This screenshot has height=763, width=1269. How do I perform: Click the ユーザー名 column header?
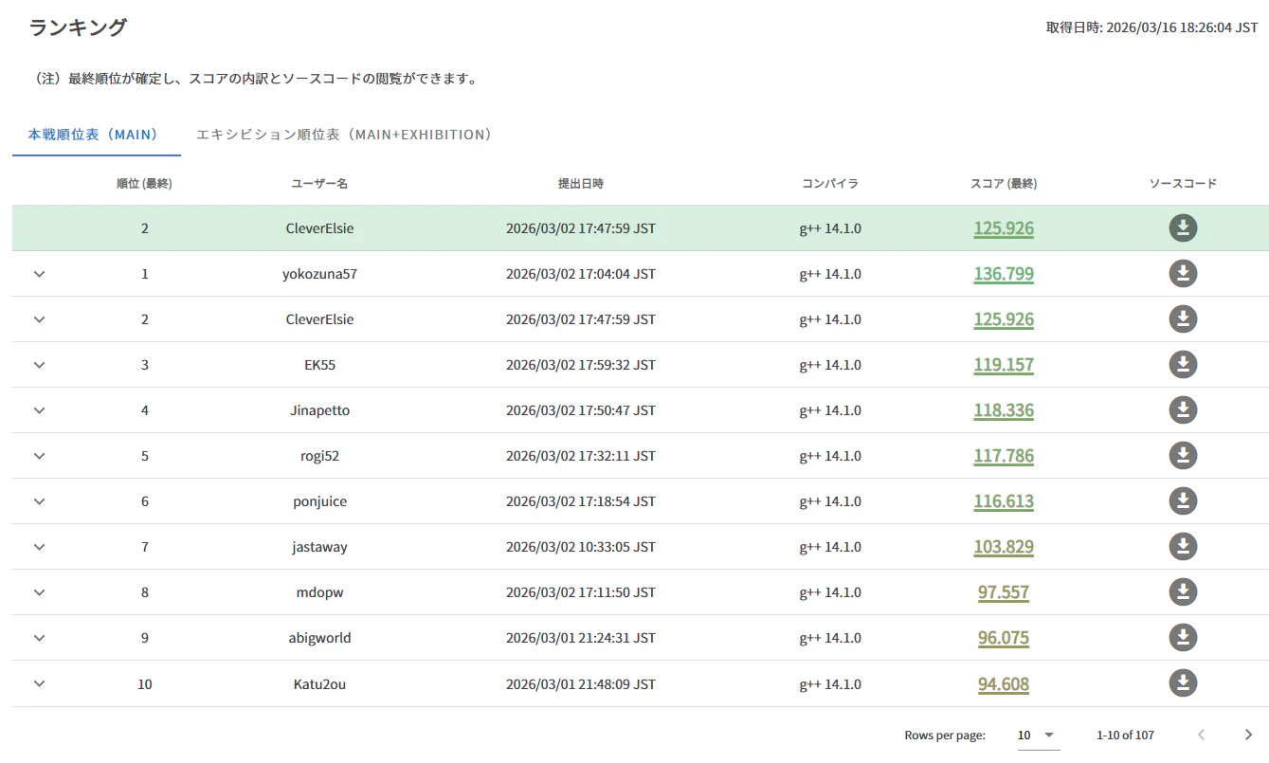319,184
